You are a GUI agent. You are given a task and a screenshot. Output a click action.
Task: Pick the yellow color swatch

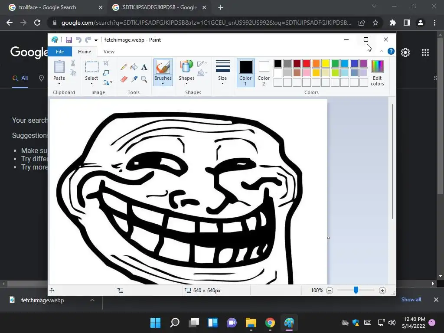pyautogui.click(x=325, y=63)
